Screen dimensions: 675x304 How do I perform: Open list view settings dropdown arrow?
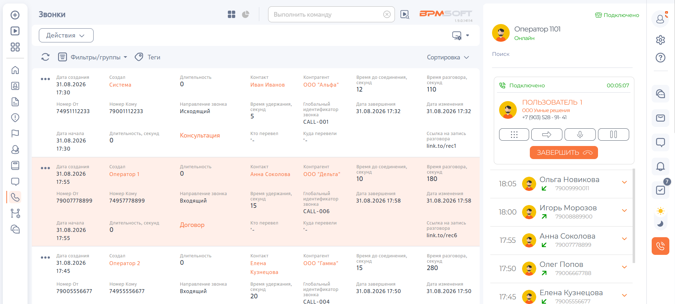(467, 35)
